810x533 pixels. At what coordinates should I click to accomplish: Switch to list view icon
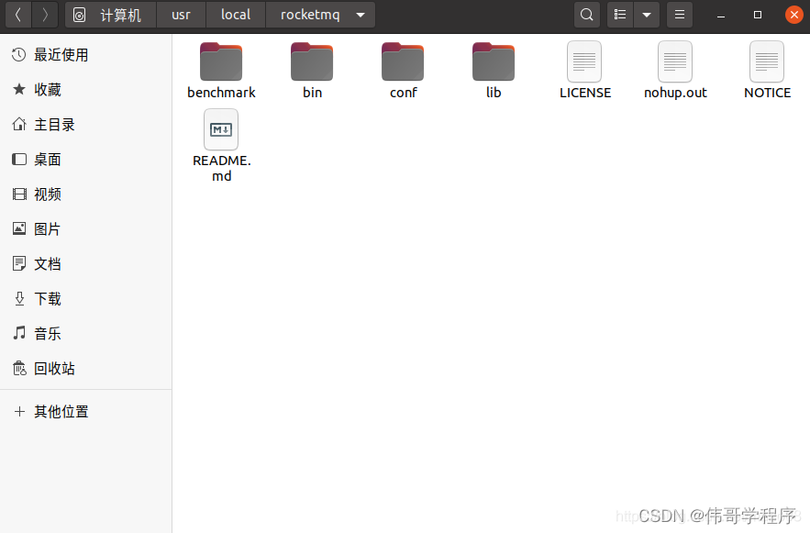tap(620, 15)
